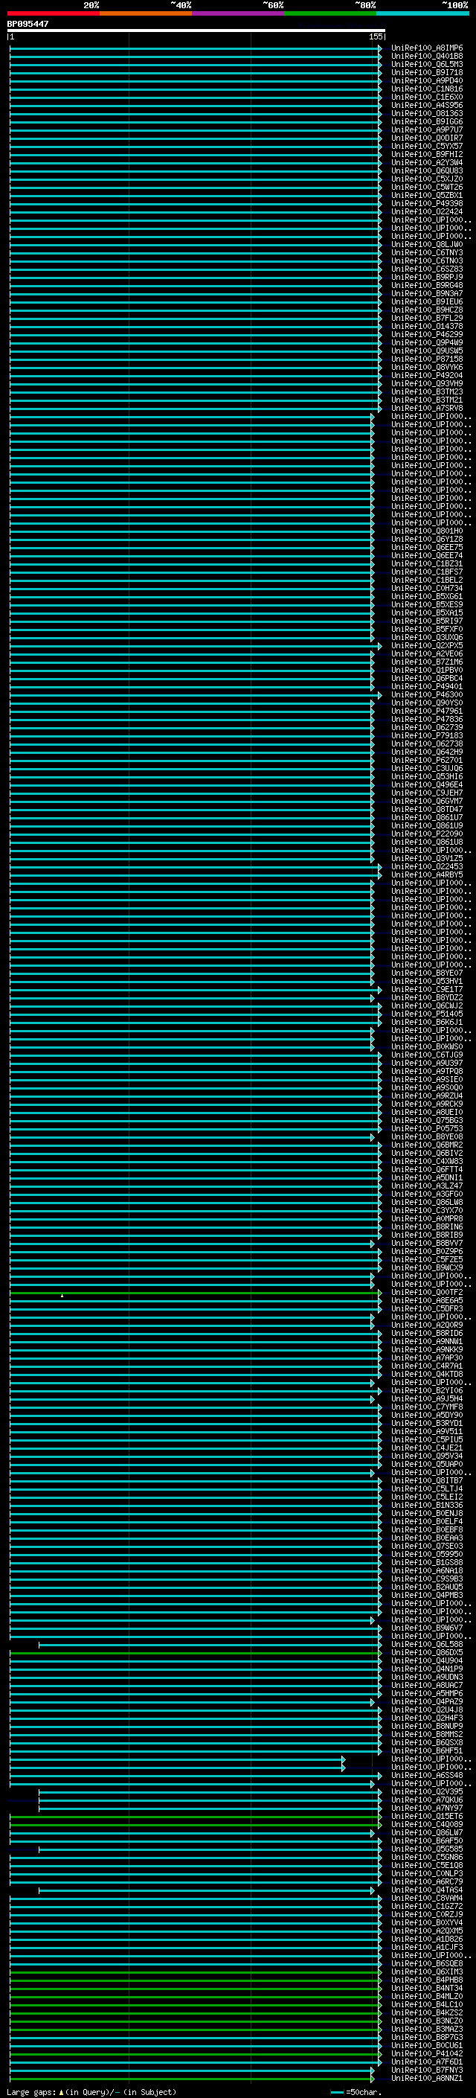Open hit UniRef100_A9P7U7
The image size is (476, 2098).
coord(426,129)
